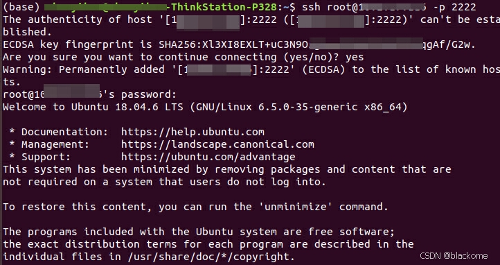This screenshot has height=265, width=500.
Task: Click the /usr/share/doc/*/copyright path
Action: [208, 257]
